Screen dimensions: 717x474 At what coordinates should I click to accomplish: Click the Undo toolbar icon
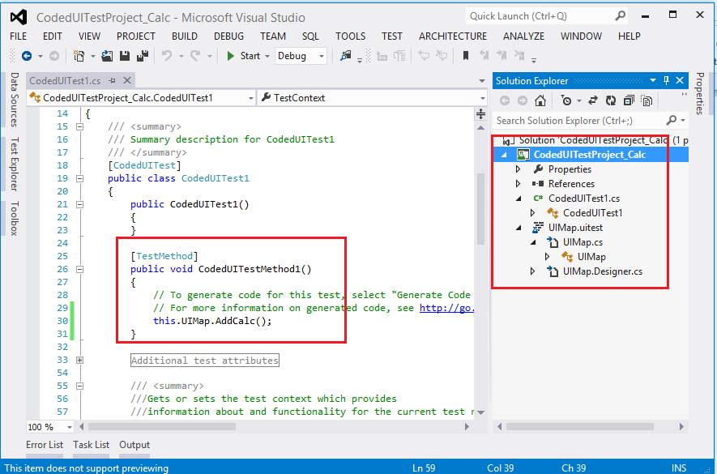(x=167, y=56)
